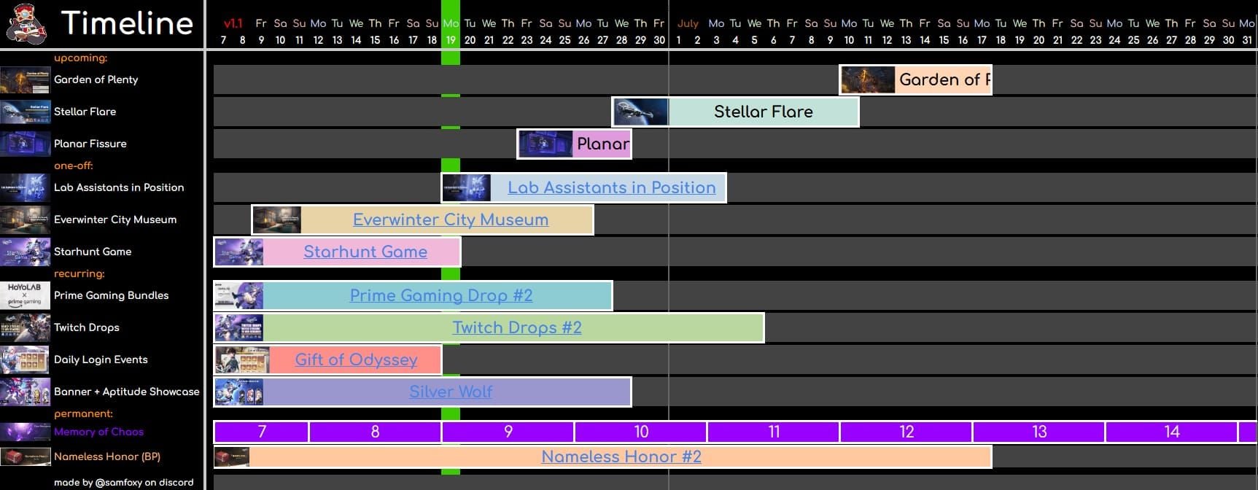1258x490 pixels.
Task: Open the Silver Wolf banner link
Action: (450, 392)
